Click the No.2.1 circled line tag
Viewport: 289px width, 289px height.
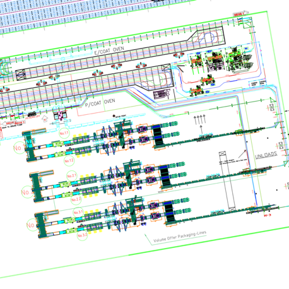[72, 175]
